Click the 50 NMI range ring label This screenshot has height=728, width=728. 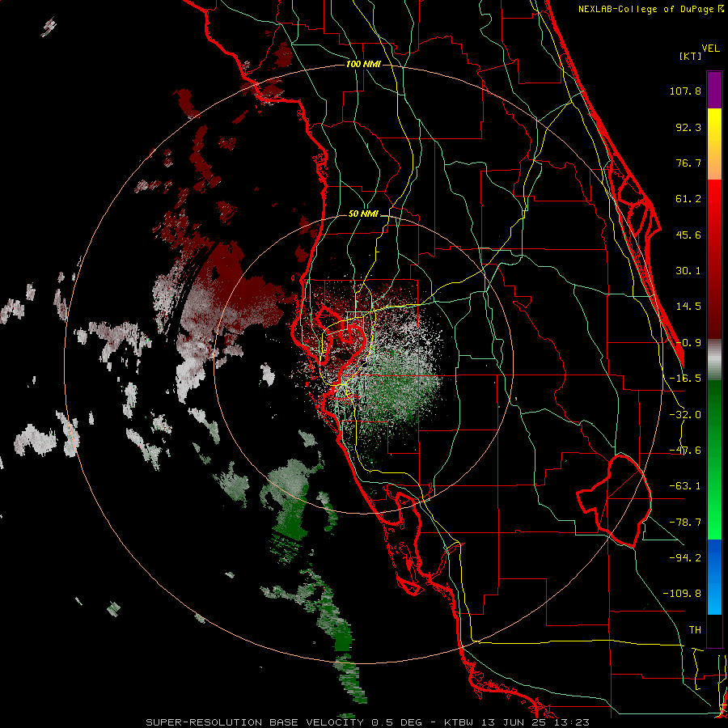(363, 214)
